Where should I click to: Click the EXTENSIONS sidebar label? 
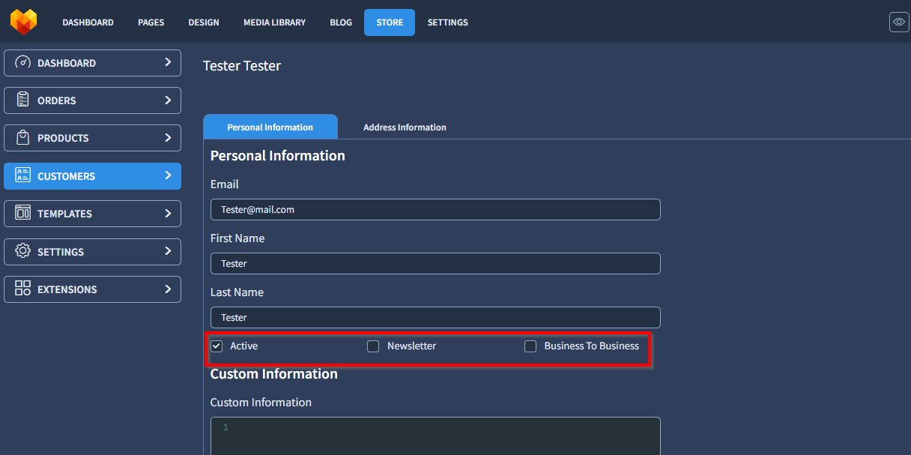[x=67, y=289]
